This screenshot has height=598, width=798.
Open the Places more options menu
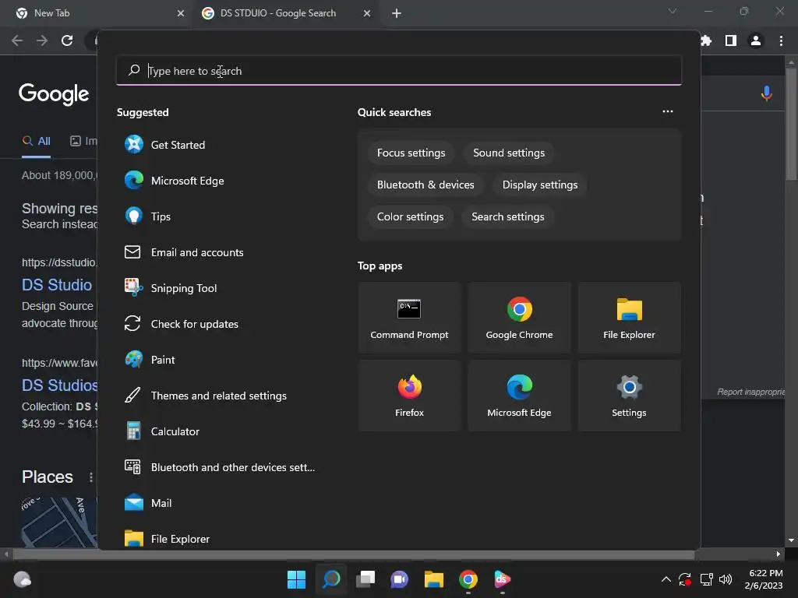91,477
